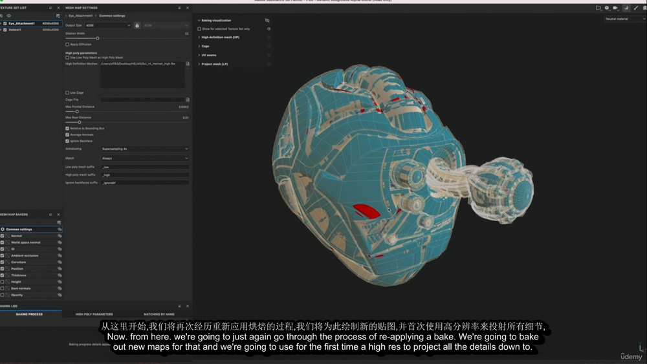Toggle Baking visualization hidden-eye icon

267,20
